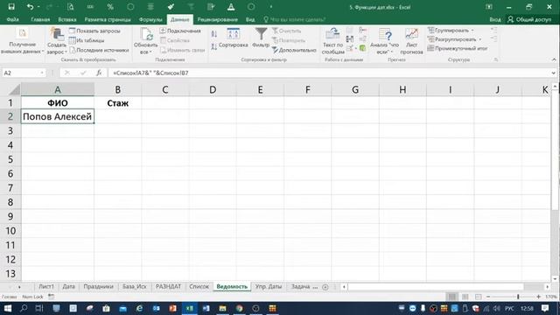Click Промежуточный итог
This screenshot has height=315, width=560.
458,48
